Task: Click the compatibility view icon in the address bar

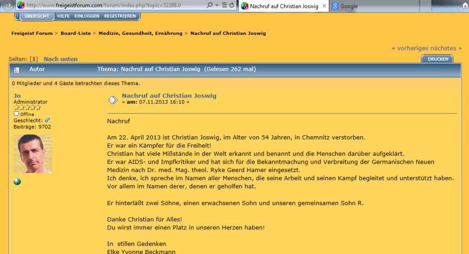Action: [224, 6]
